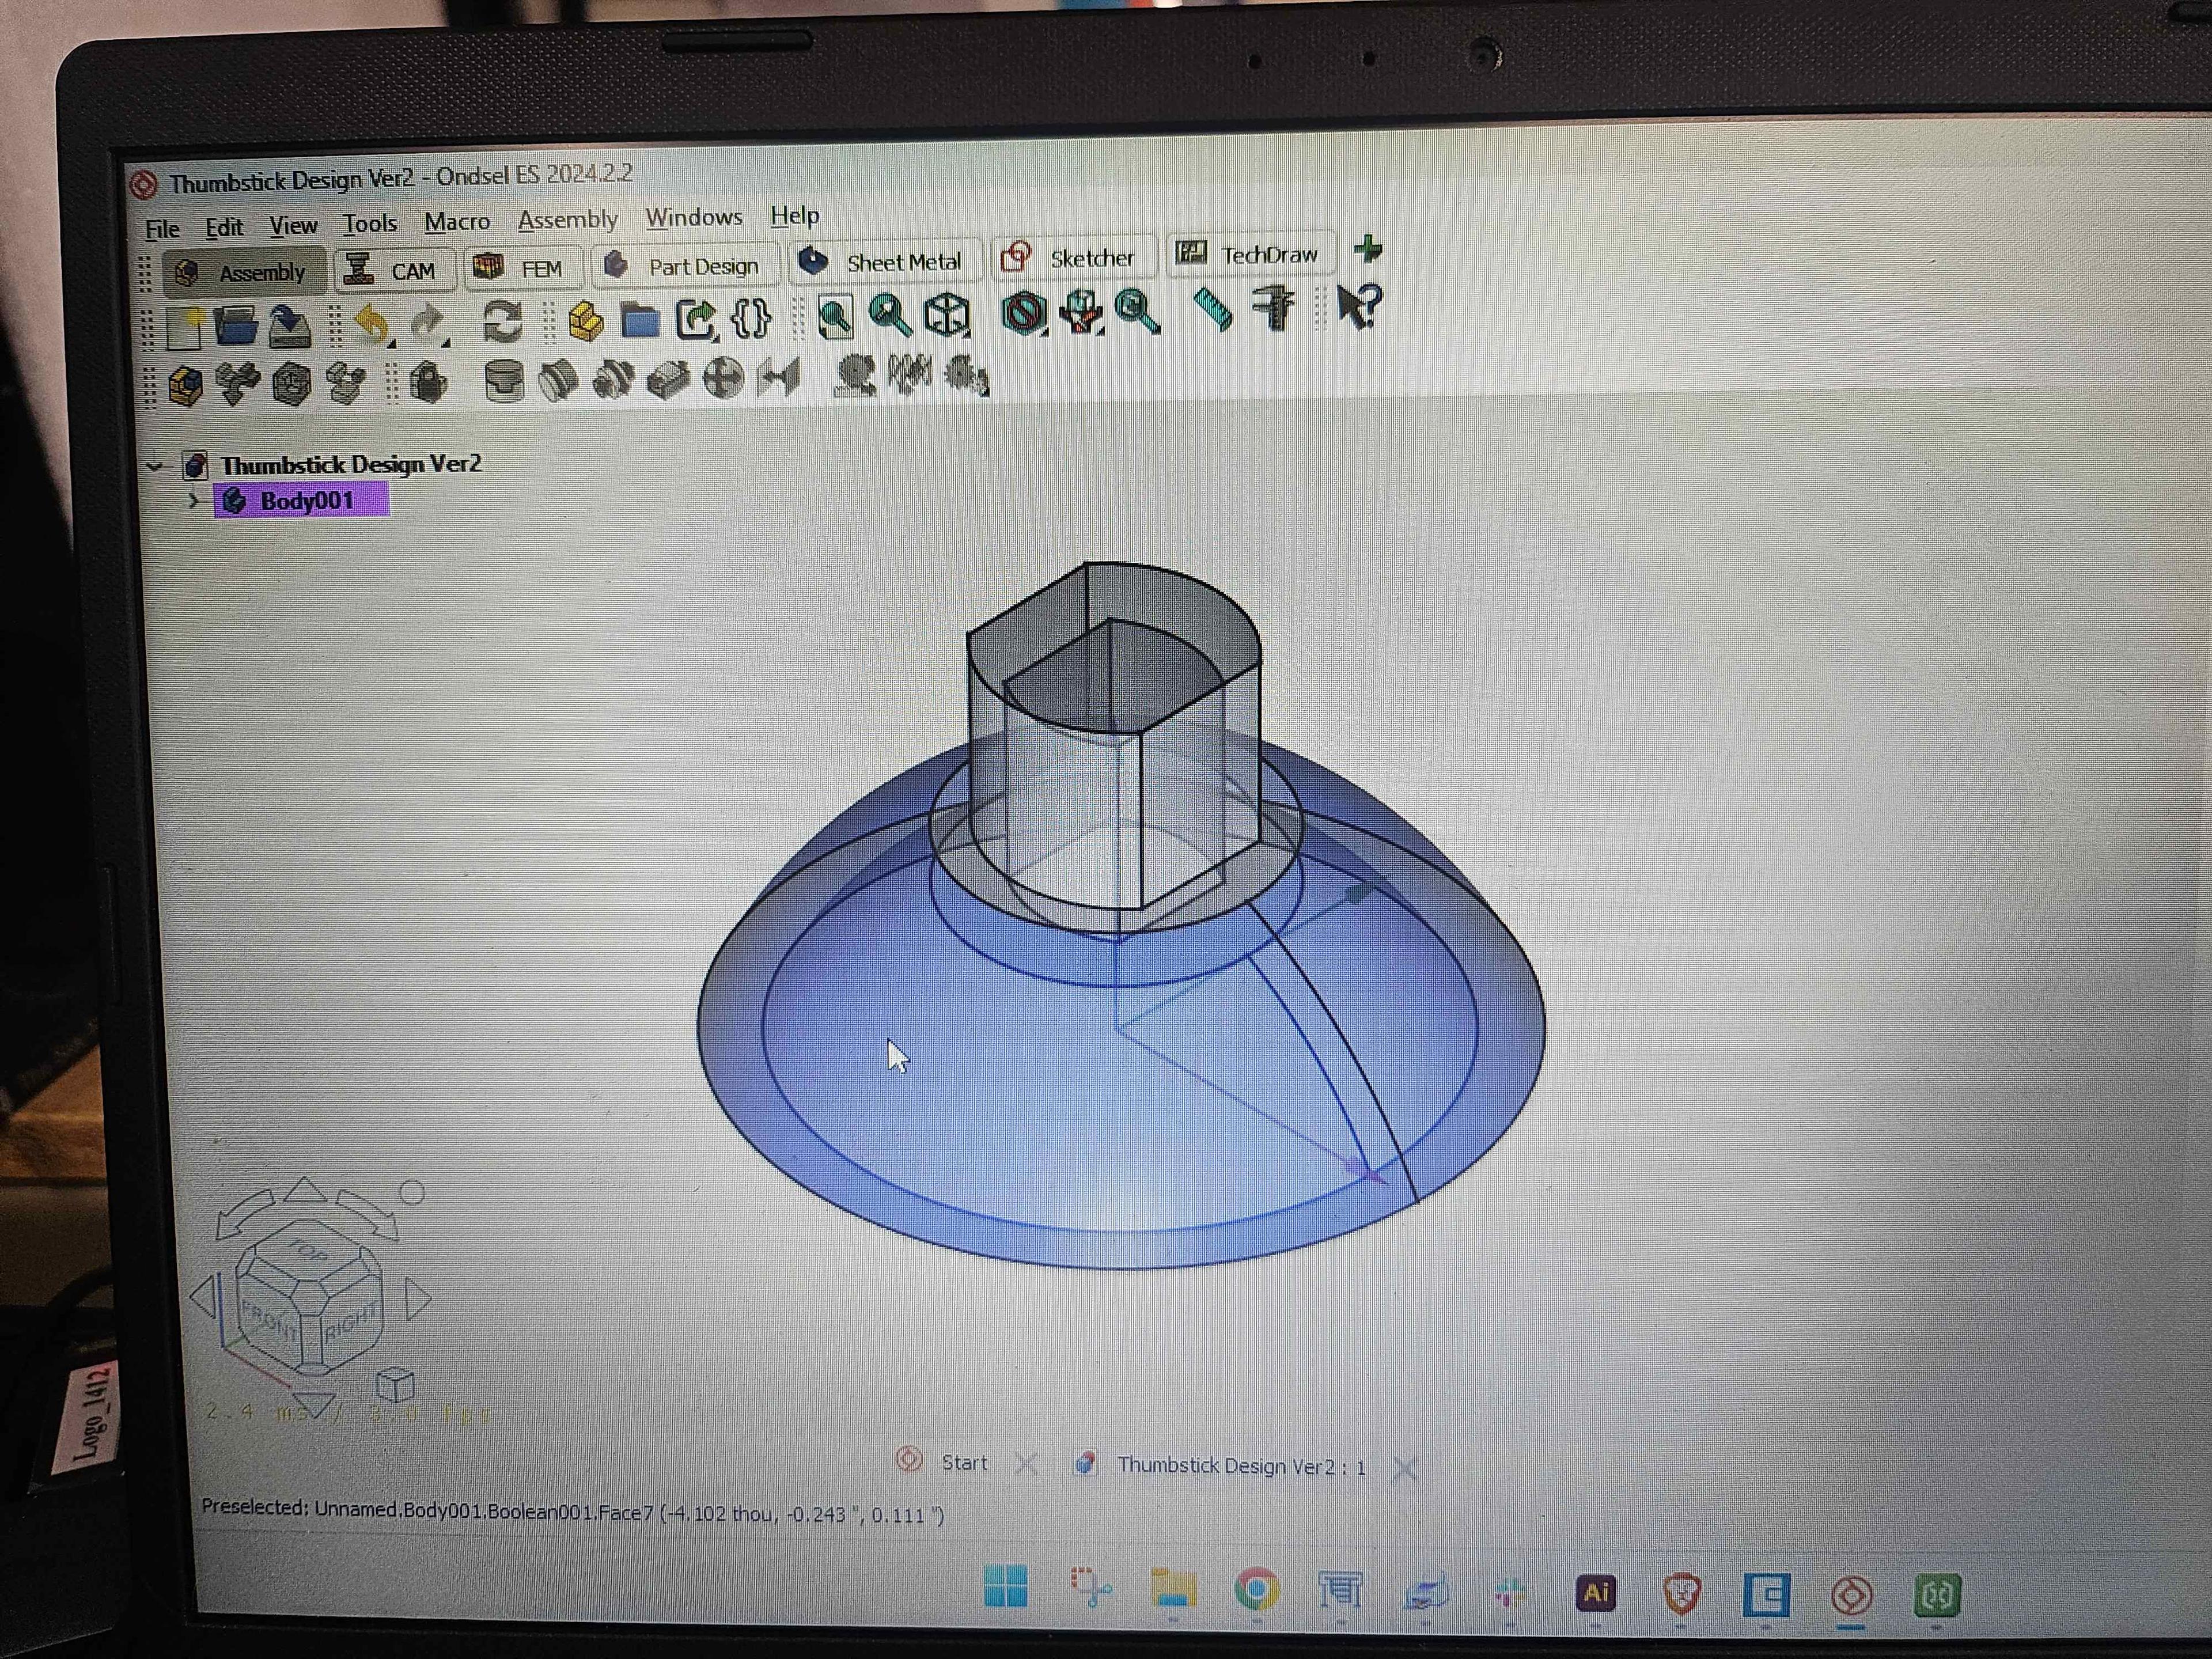Click the Fixed Joint icon
Viewport: 2212px width, 1659px height.
click(x=504, y=381)
